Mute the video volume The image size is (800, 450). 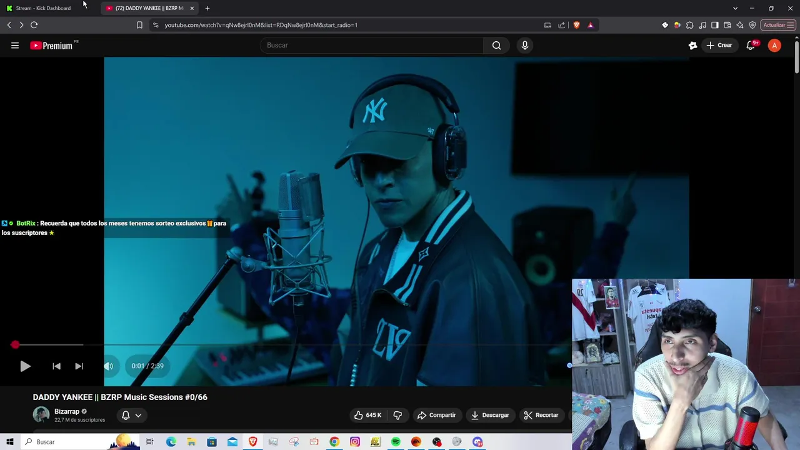pyautogui.click(x=108, y=366)
